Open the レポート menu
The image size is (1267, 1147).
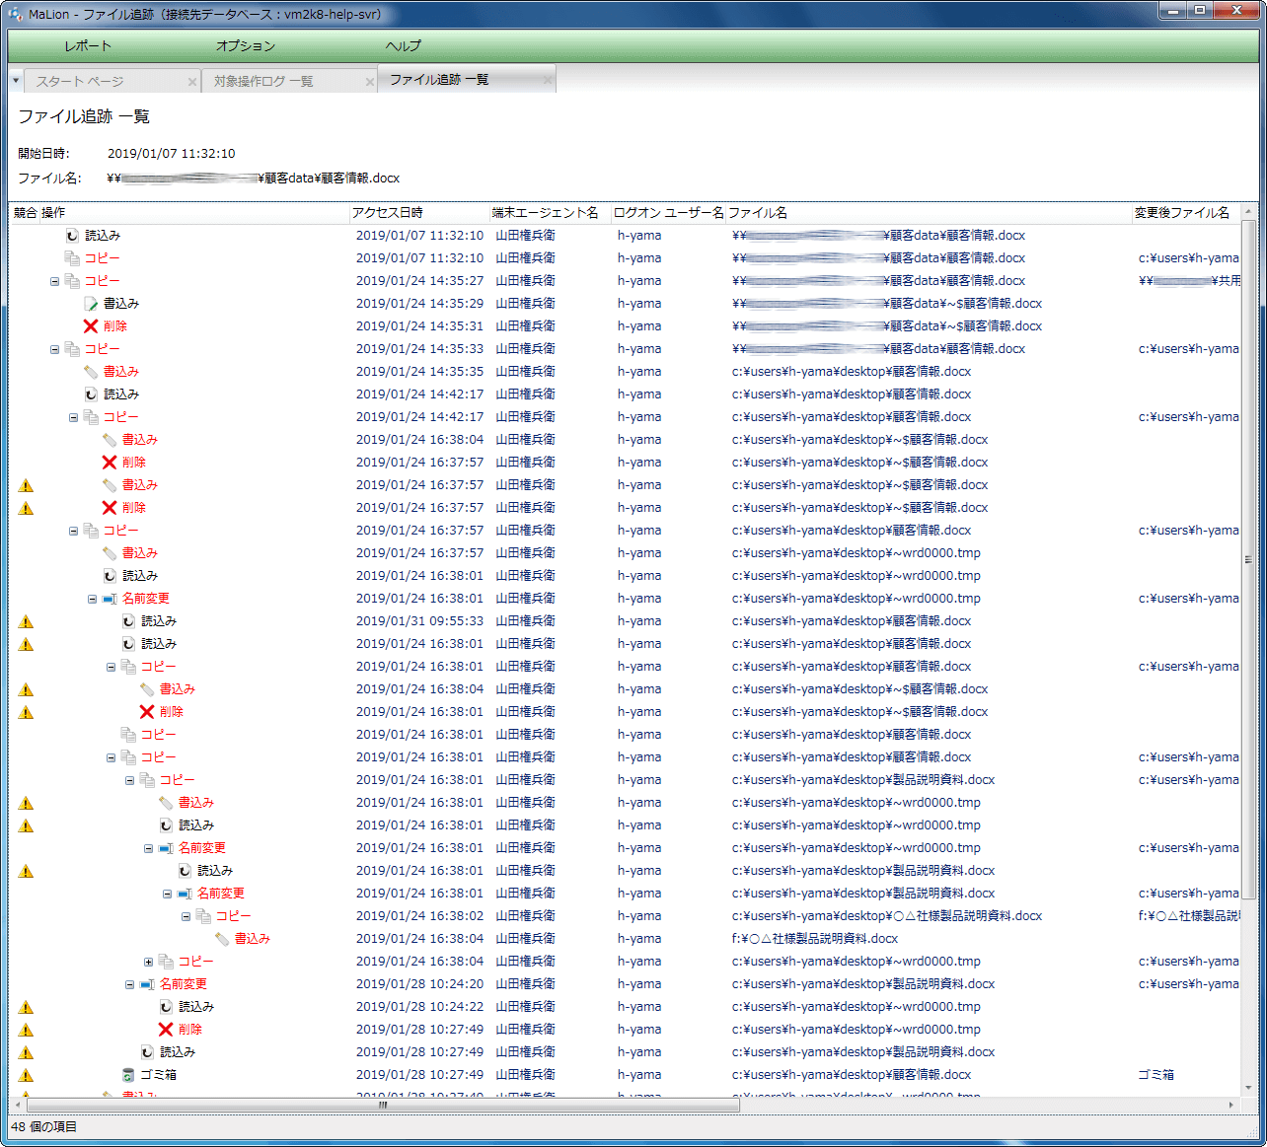point(88,46)
